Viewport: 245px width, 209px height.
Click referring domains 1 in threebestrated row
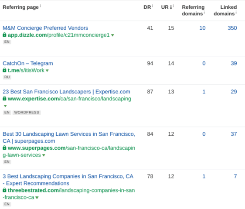[204, 176]
